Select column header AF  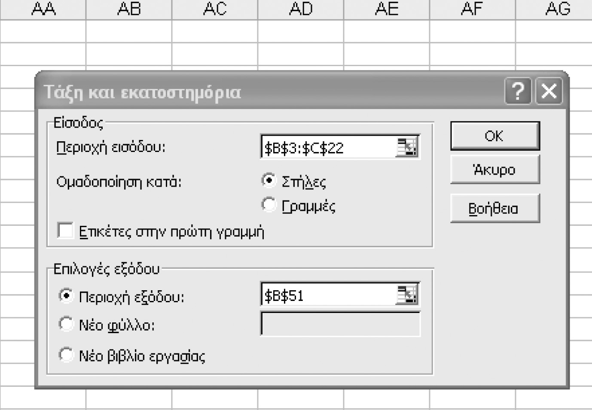click(473, 9)
